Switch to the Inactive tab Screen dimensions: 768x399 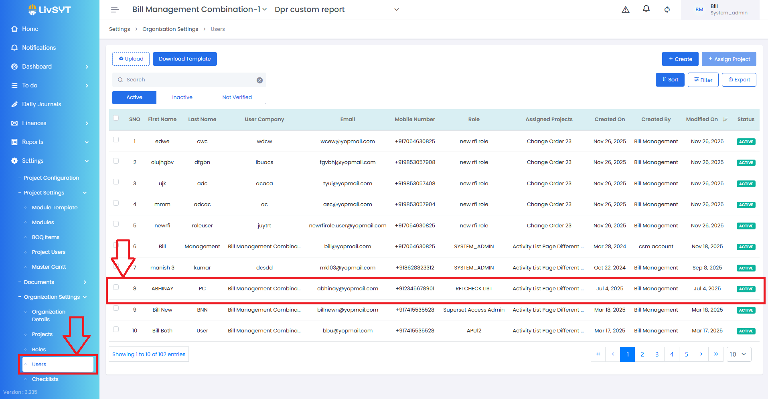182,97
